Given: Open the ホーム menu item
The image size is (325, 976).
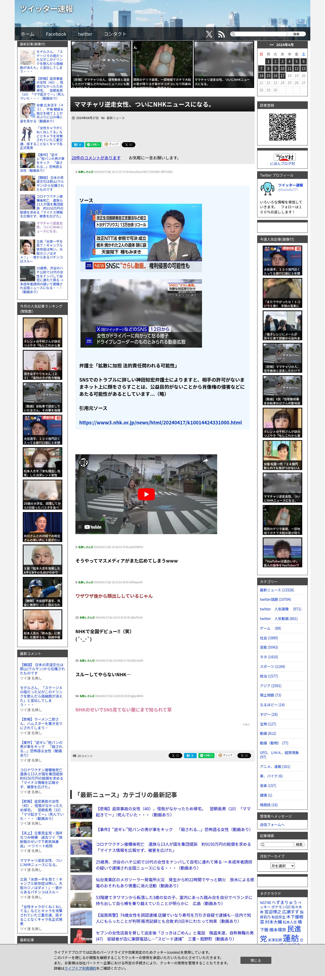Looking at the screenshot, I should pyautogui.click(x=27, y=34).
